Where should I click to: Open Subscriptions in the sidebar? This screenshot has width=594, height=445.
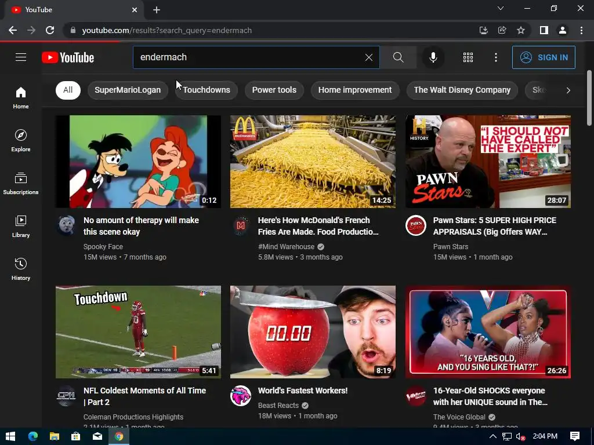(21, 184)
